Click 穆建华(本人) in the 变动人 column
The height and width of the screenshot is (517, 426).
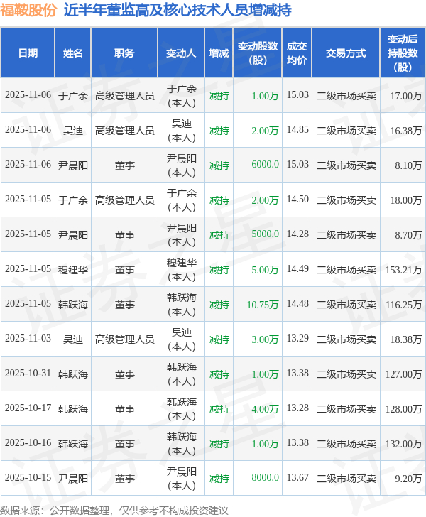tap(181, 270)
